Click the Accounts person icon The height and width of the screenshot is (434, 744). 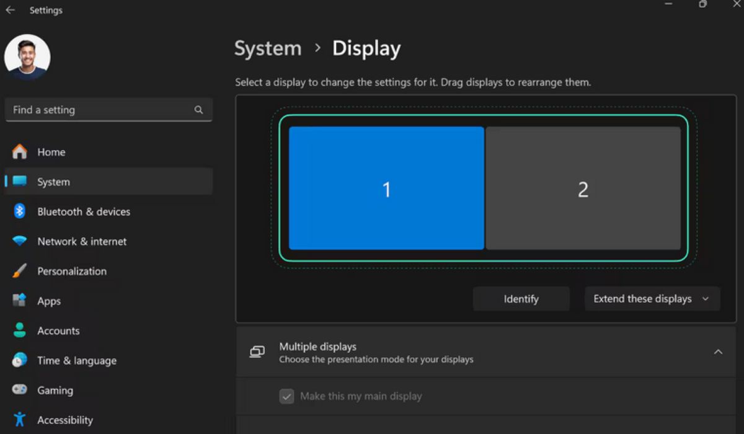click(x=20, y=330)
